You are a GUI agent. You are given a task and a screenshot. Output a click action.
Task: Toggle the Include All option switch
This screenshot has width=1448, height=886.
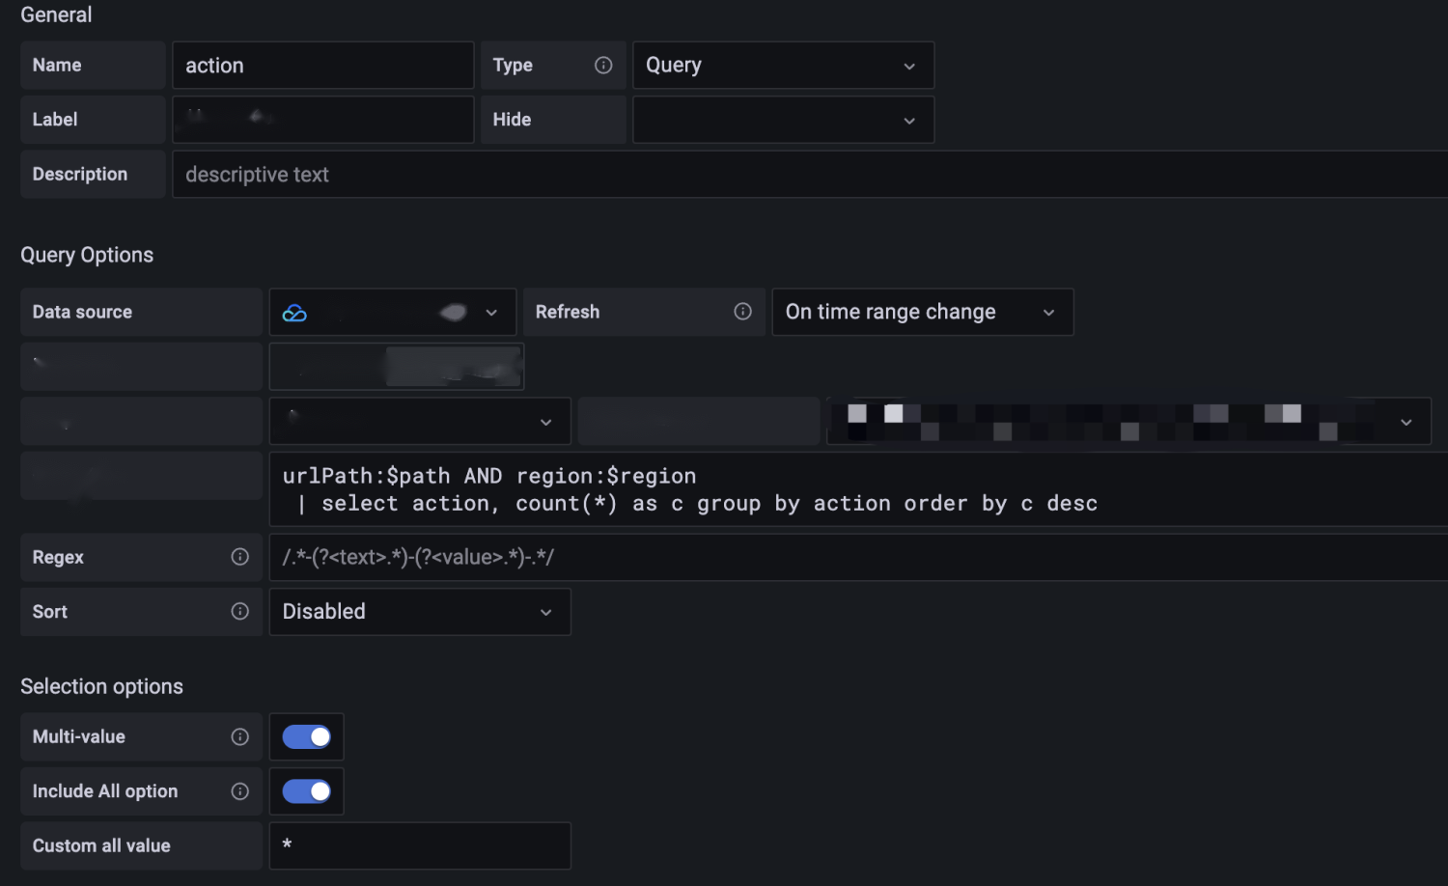[306, 791]
